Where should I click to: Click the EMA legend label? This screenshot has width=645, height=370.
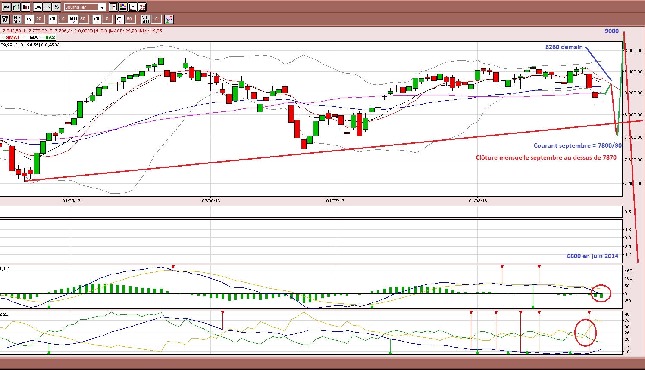[32, 37]
